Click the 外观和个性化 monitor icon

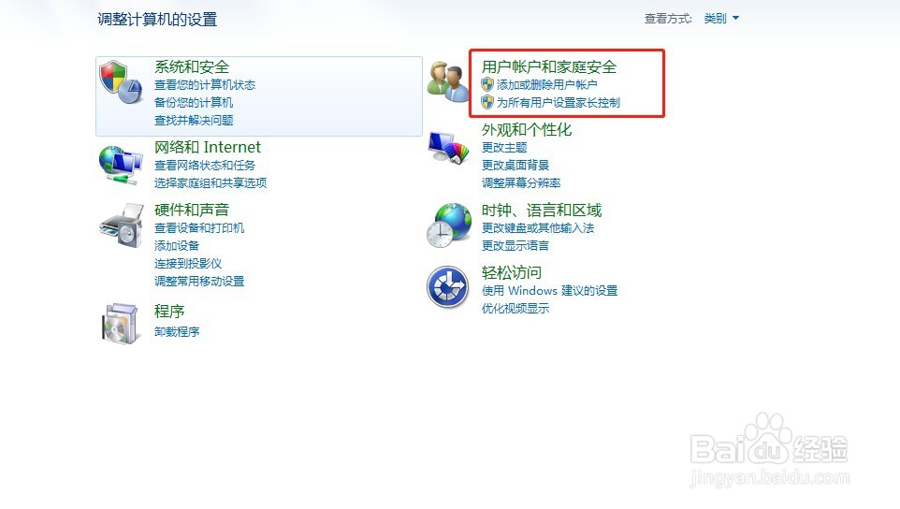448,148
